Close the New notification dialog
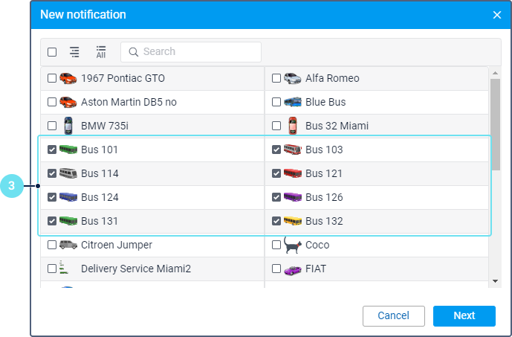The height and width of the screenshot is (337, 512). (497, 15)
